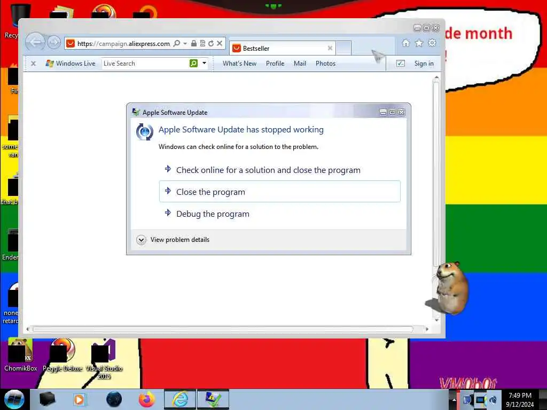Select the Peggle Deluxe desktop icon
Viewport: 547px width, 410px height.
(62, 355)
